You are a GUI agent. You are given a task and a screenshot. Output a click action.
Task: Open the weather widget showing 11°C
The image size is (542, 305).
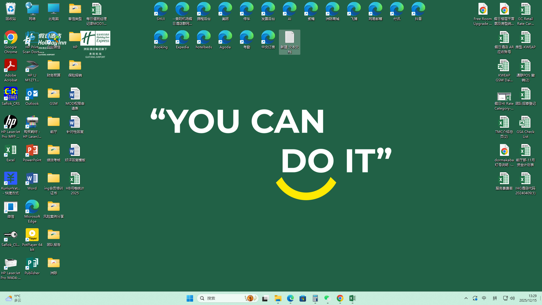[13, 298]
